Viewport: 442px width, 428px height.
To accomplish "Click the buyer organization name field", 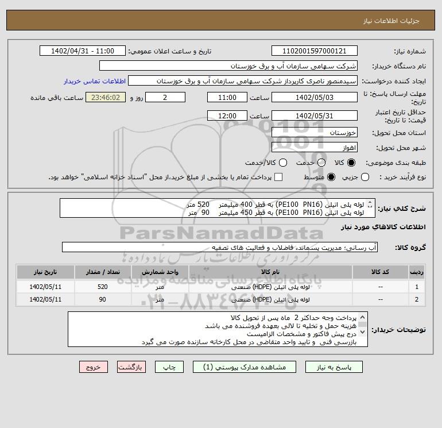I will (x=228, y=66).
